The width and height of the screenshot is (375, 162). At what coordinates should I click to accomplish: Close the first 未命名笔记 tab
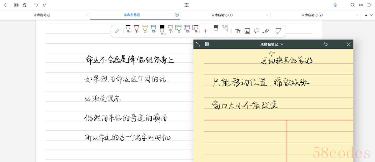(x=87, y=15)
